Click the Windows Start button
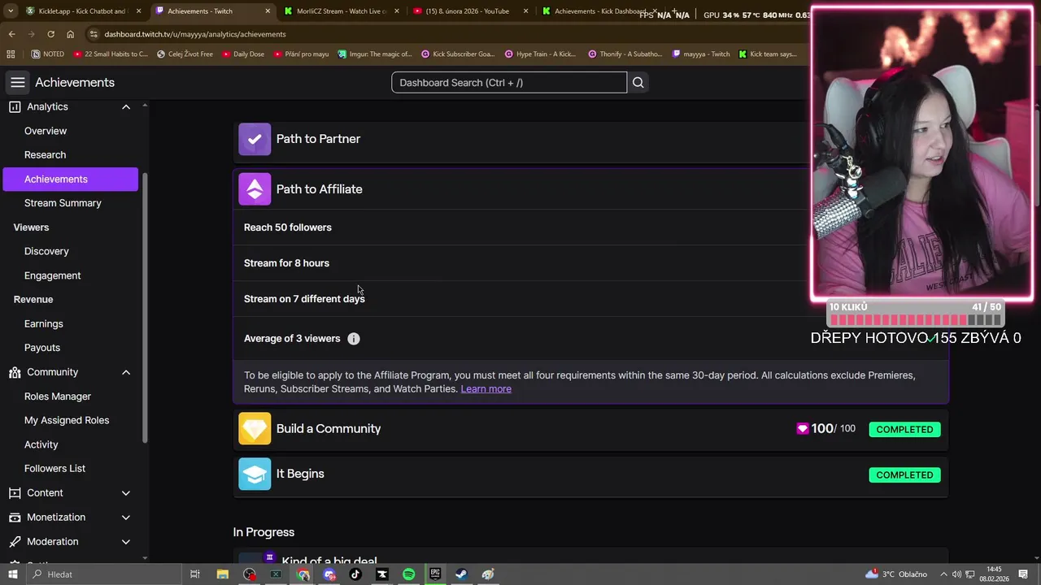This screenshot has width=1041, height=585. pos(12,574)
